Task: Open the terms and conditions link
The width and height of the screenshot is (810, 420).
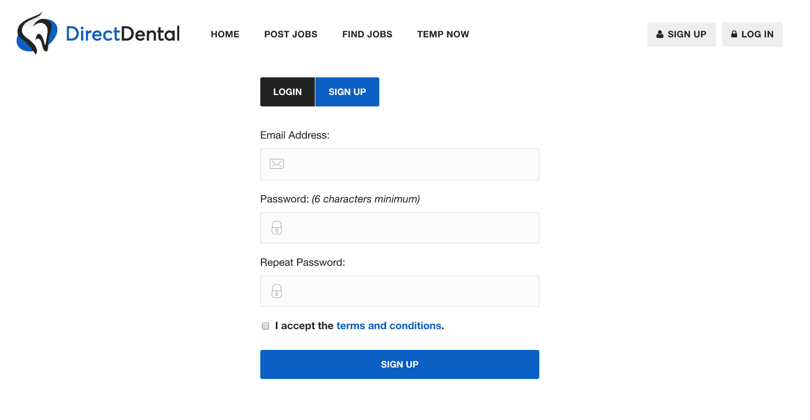Action: click(x=389, y=326)
